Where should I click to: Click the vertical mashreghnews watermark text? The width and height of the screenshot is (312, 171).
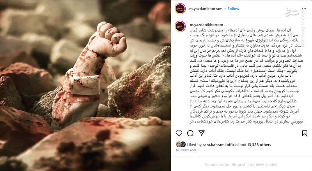tap(303, 28)
